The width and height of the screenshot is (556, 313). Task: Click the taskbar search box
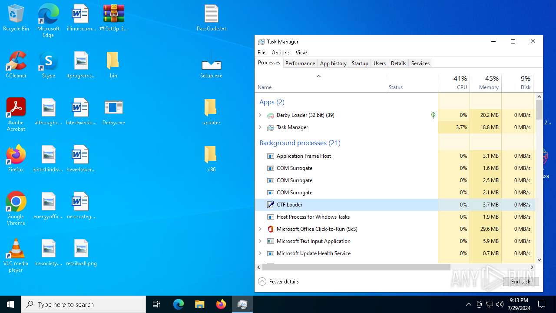83,304
